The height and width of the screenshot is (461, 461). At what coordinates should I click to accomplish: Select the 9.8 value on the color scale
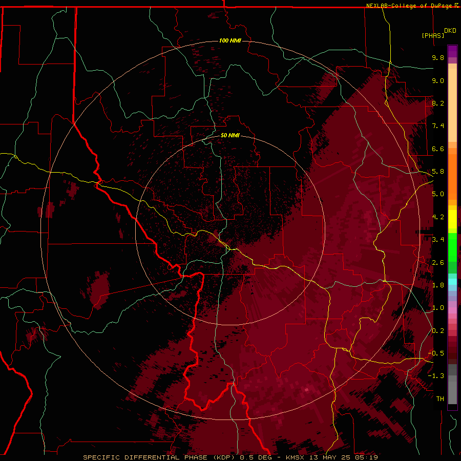click(438, 57)
